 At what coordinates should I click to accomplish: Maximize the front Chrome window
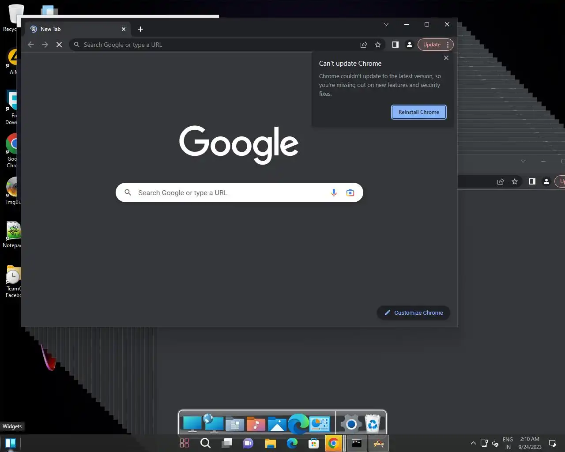(x=427, y=24)
